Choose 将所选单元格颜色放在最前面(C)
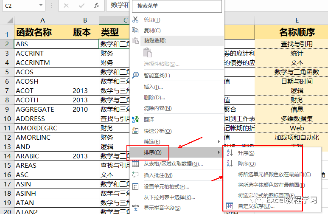This screenshot has height=214, width=328. (x=274, y=174)
